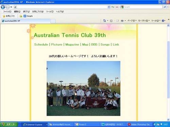Switch to the 名称未設定 taskbar window
This screenshot has width=170, height=127.
[113, 125]
